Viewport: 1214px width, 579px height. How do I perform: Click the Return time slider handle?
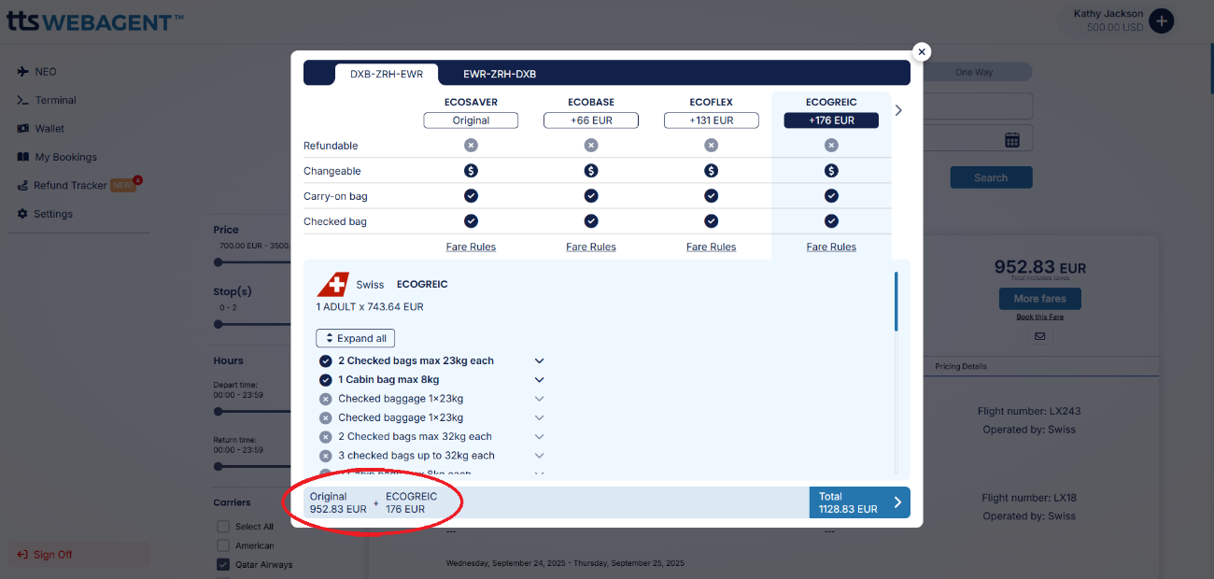(219, 466)
